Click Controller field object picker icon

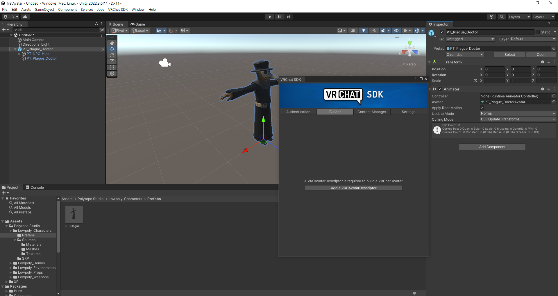[554, 96]
